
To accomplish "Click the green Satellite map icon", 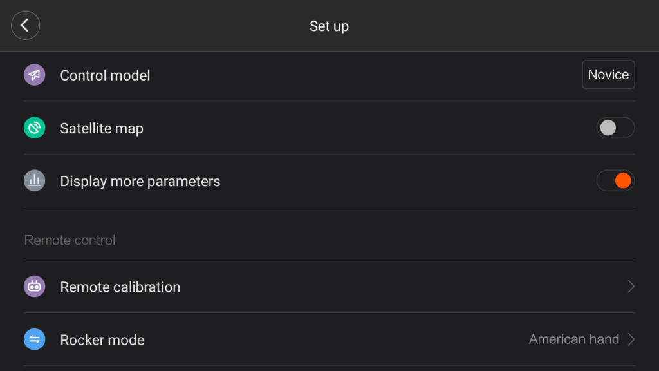I will [35, 128].
